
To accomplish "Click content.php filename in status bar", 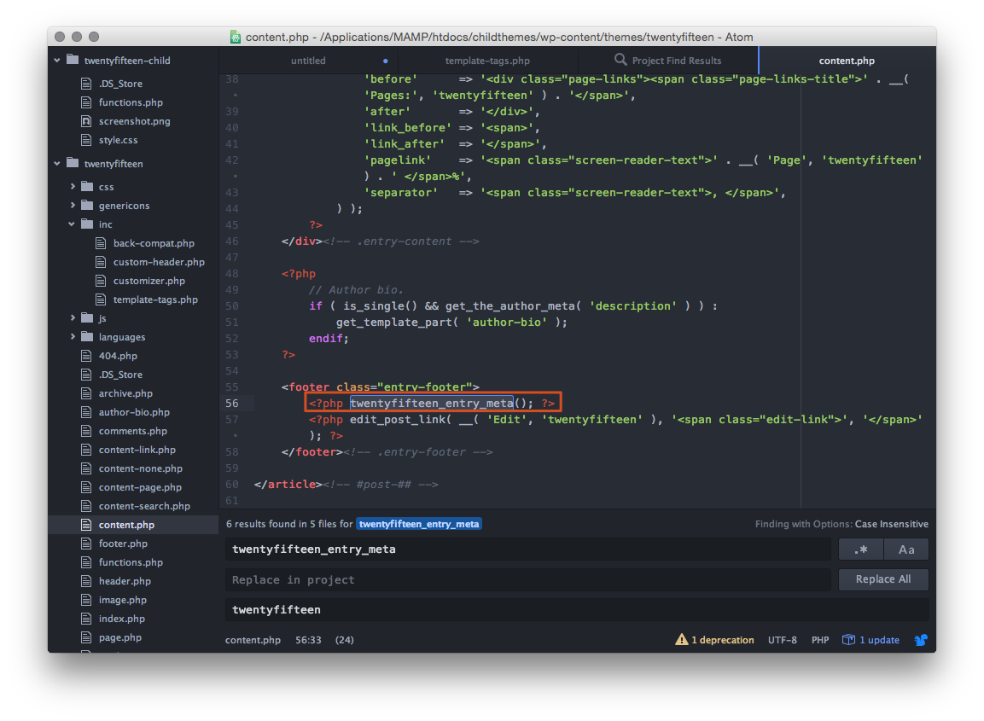I will pyautogui.click(x=253, y=640).
